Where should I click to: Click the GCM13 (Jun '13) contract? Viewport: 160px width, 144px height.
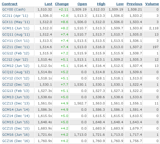tap(16, 97)
